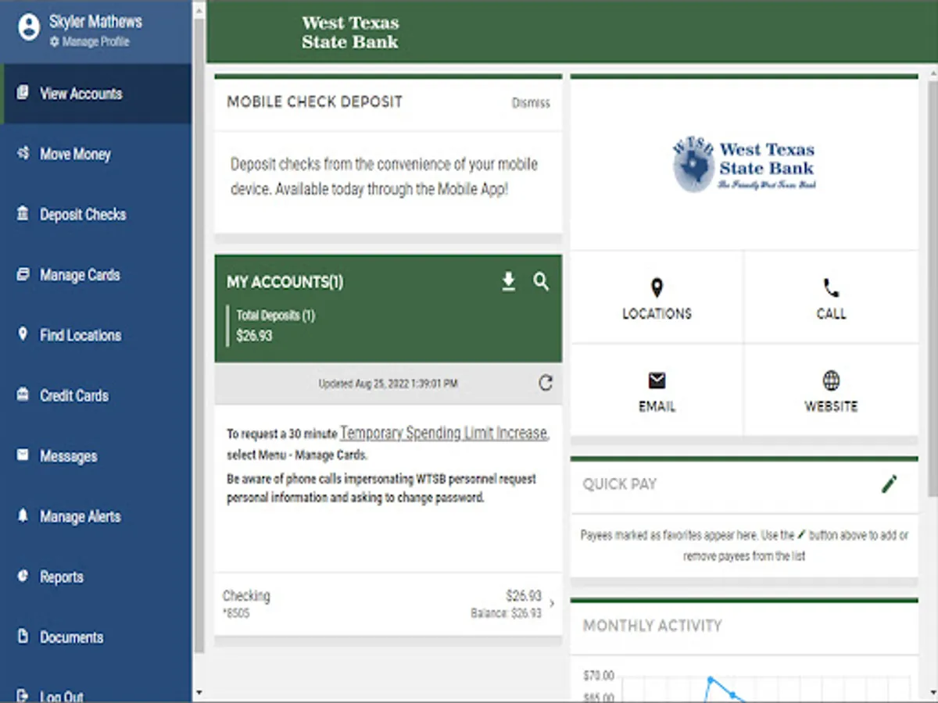Open the Email envelope icon
The width and height of the screenshot is (938, 703).
point(657,381)
